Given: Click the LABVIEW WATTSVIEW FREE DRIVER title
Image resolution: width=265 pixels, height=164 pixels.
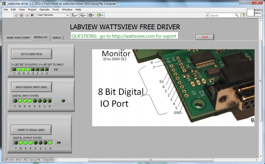Looking at the screenshot, I should pos(125,27).
